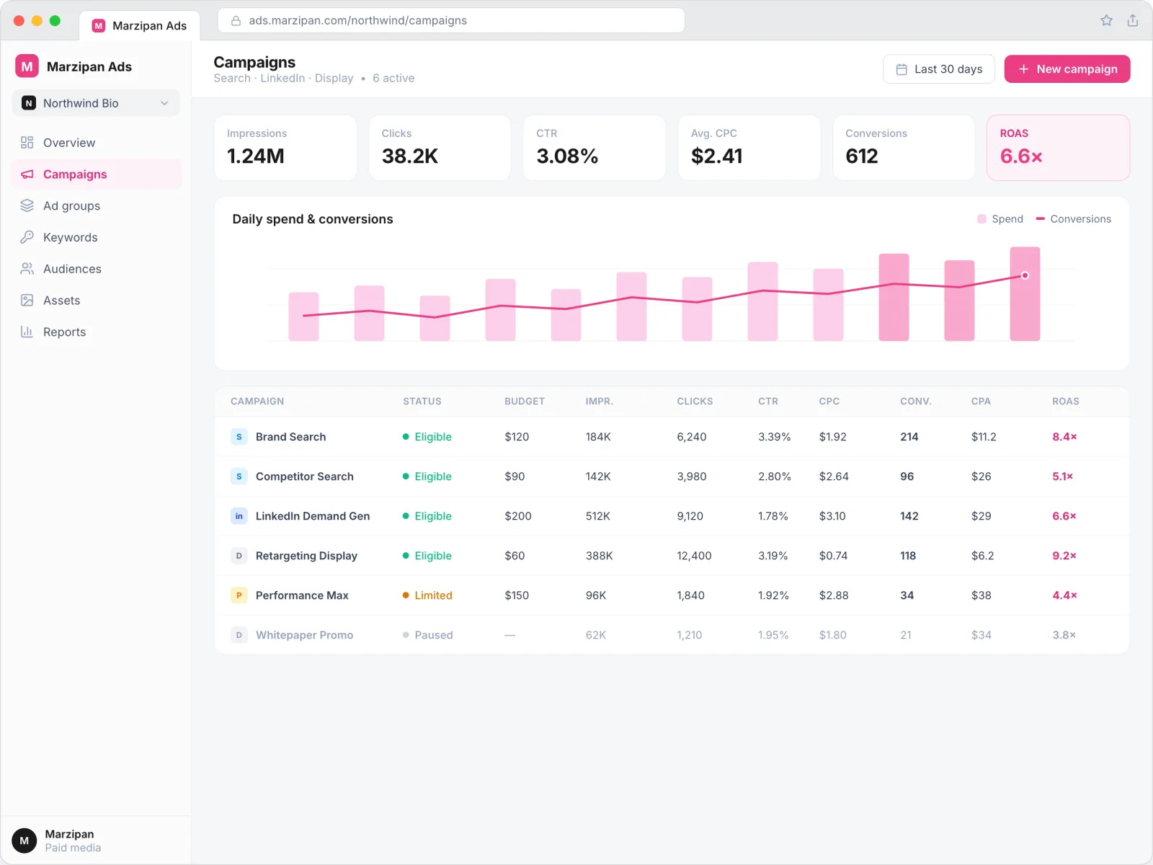Open the Competitor Search campaign
The width and height of the screenshot is (1153, 865).
click(x=304, y=476)
